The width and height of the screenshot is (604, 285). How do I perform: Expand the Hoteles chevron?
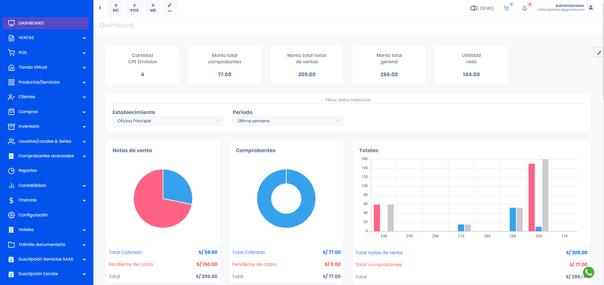pyautogui.click(x=84, y=230)
